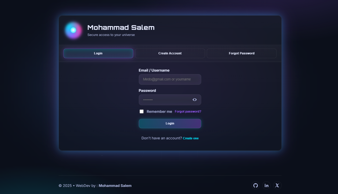Viewport: 338px width, 194px height.
Task: Click the 'Remember me' label text
Action: pos(159,112)
